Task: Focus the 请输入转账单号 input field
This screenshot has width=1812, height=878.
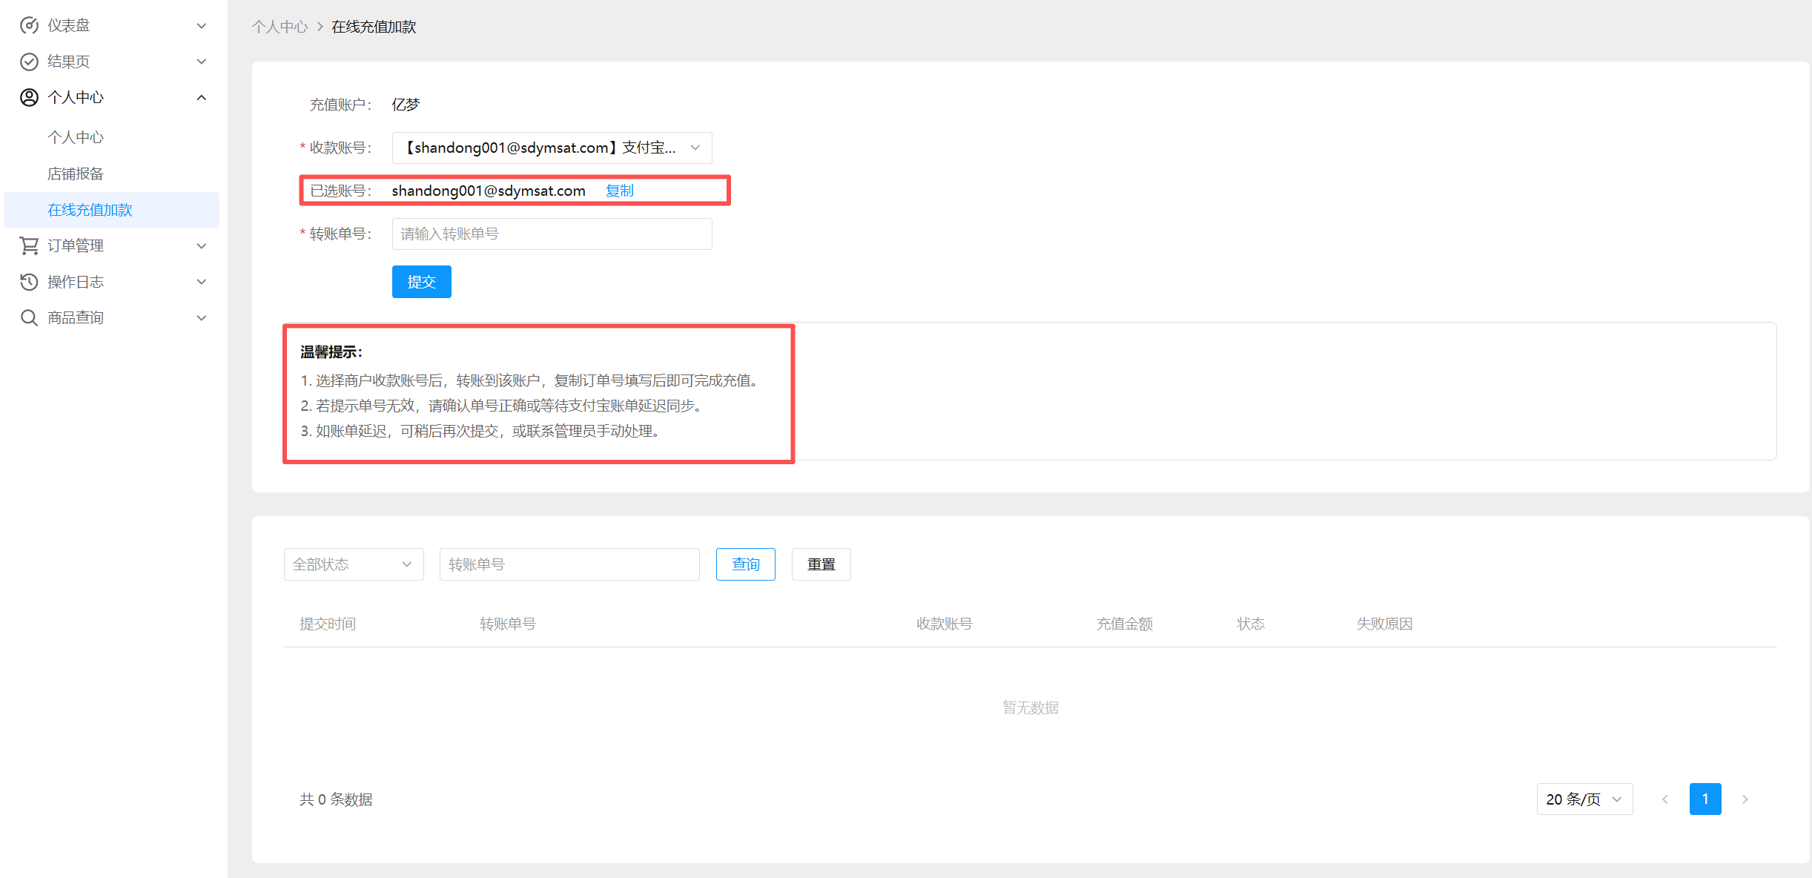Action: (x=552, y=234)
